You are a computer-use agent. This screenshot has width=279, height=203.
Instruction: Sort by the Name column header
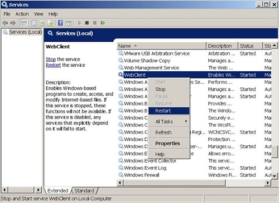coord(161,46)
